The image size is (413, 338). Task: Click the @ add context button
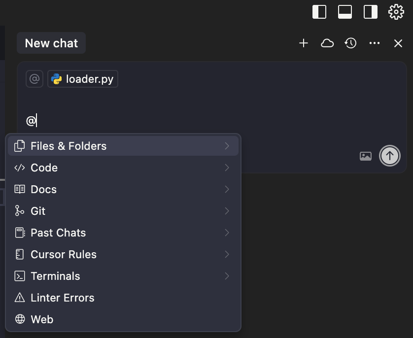pyautogui.click(x=34, y=79)
